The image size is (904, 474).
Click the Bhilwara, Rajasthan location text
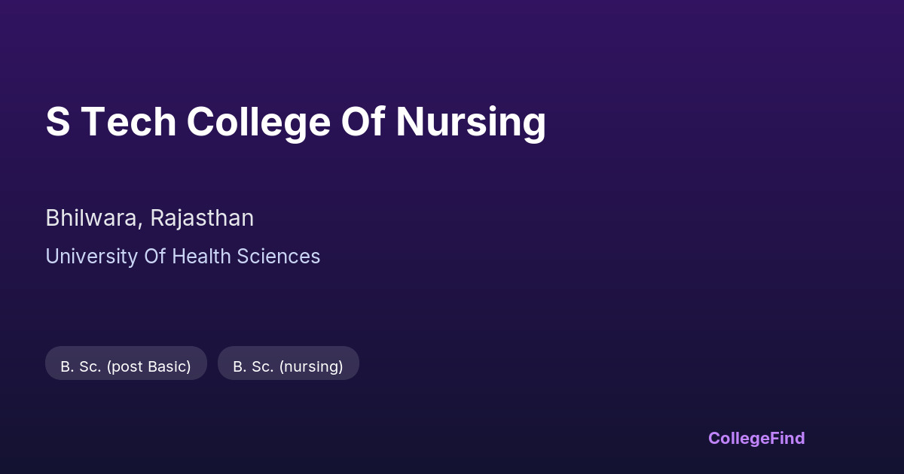click(149, 218)
